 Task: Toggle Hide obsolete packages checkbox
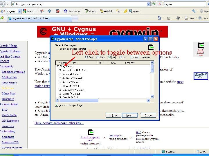(57, 105)
